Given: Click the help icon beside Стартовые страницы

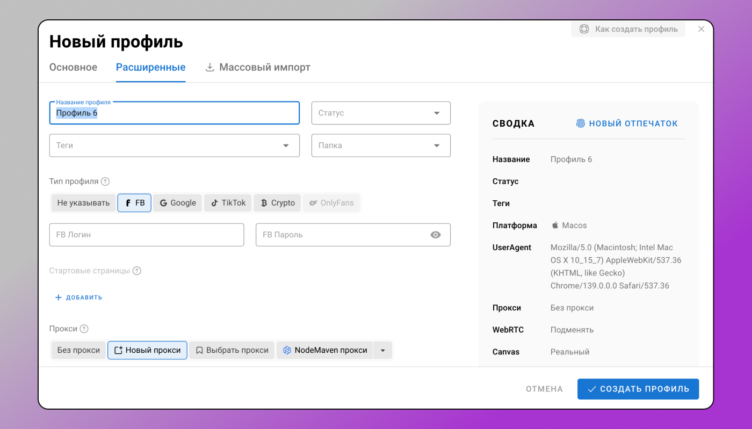Looking at the screenshot, I should pyautogui.click(x=137, y=271).
